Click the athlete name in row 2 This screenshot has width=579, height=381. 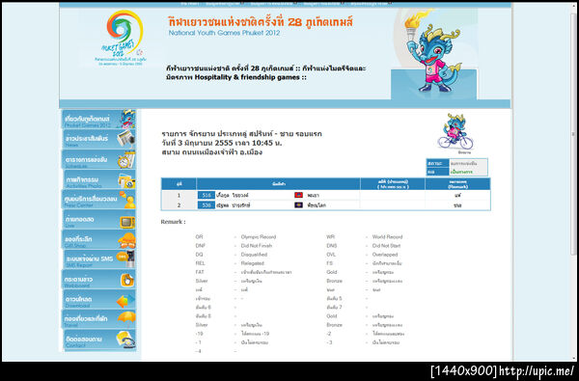point(233,204)
